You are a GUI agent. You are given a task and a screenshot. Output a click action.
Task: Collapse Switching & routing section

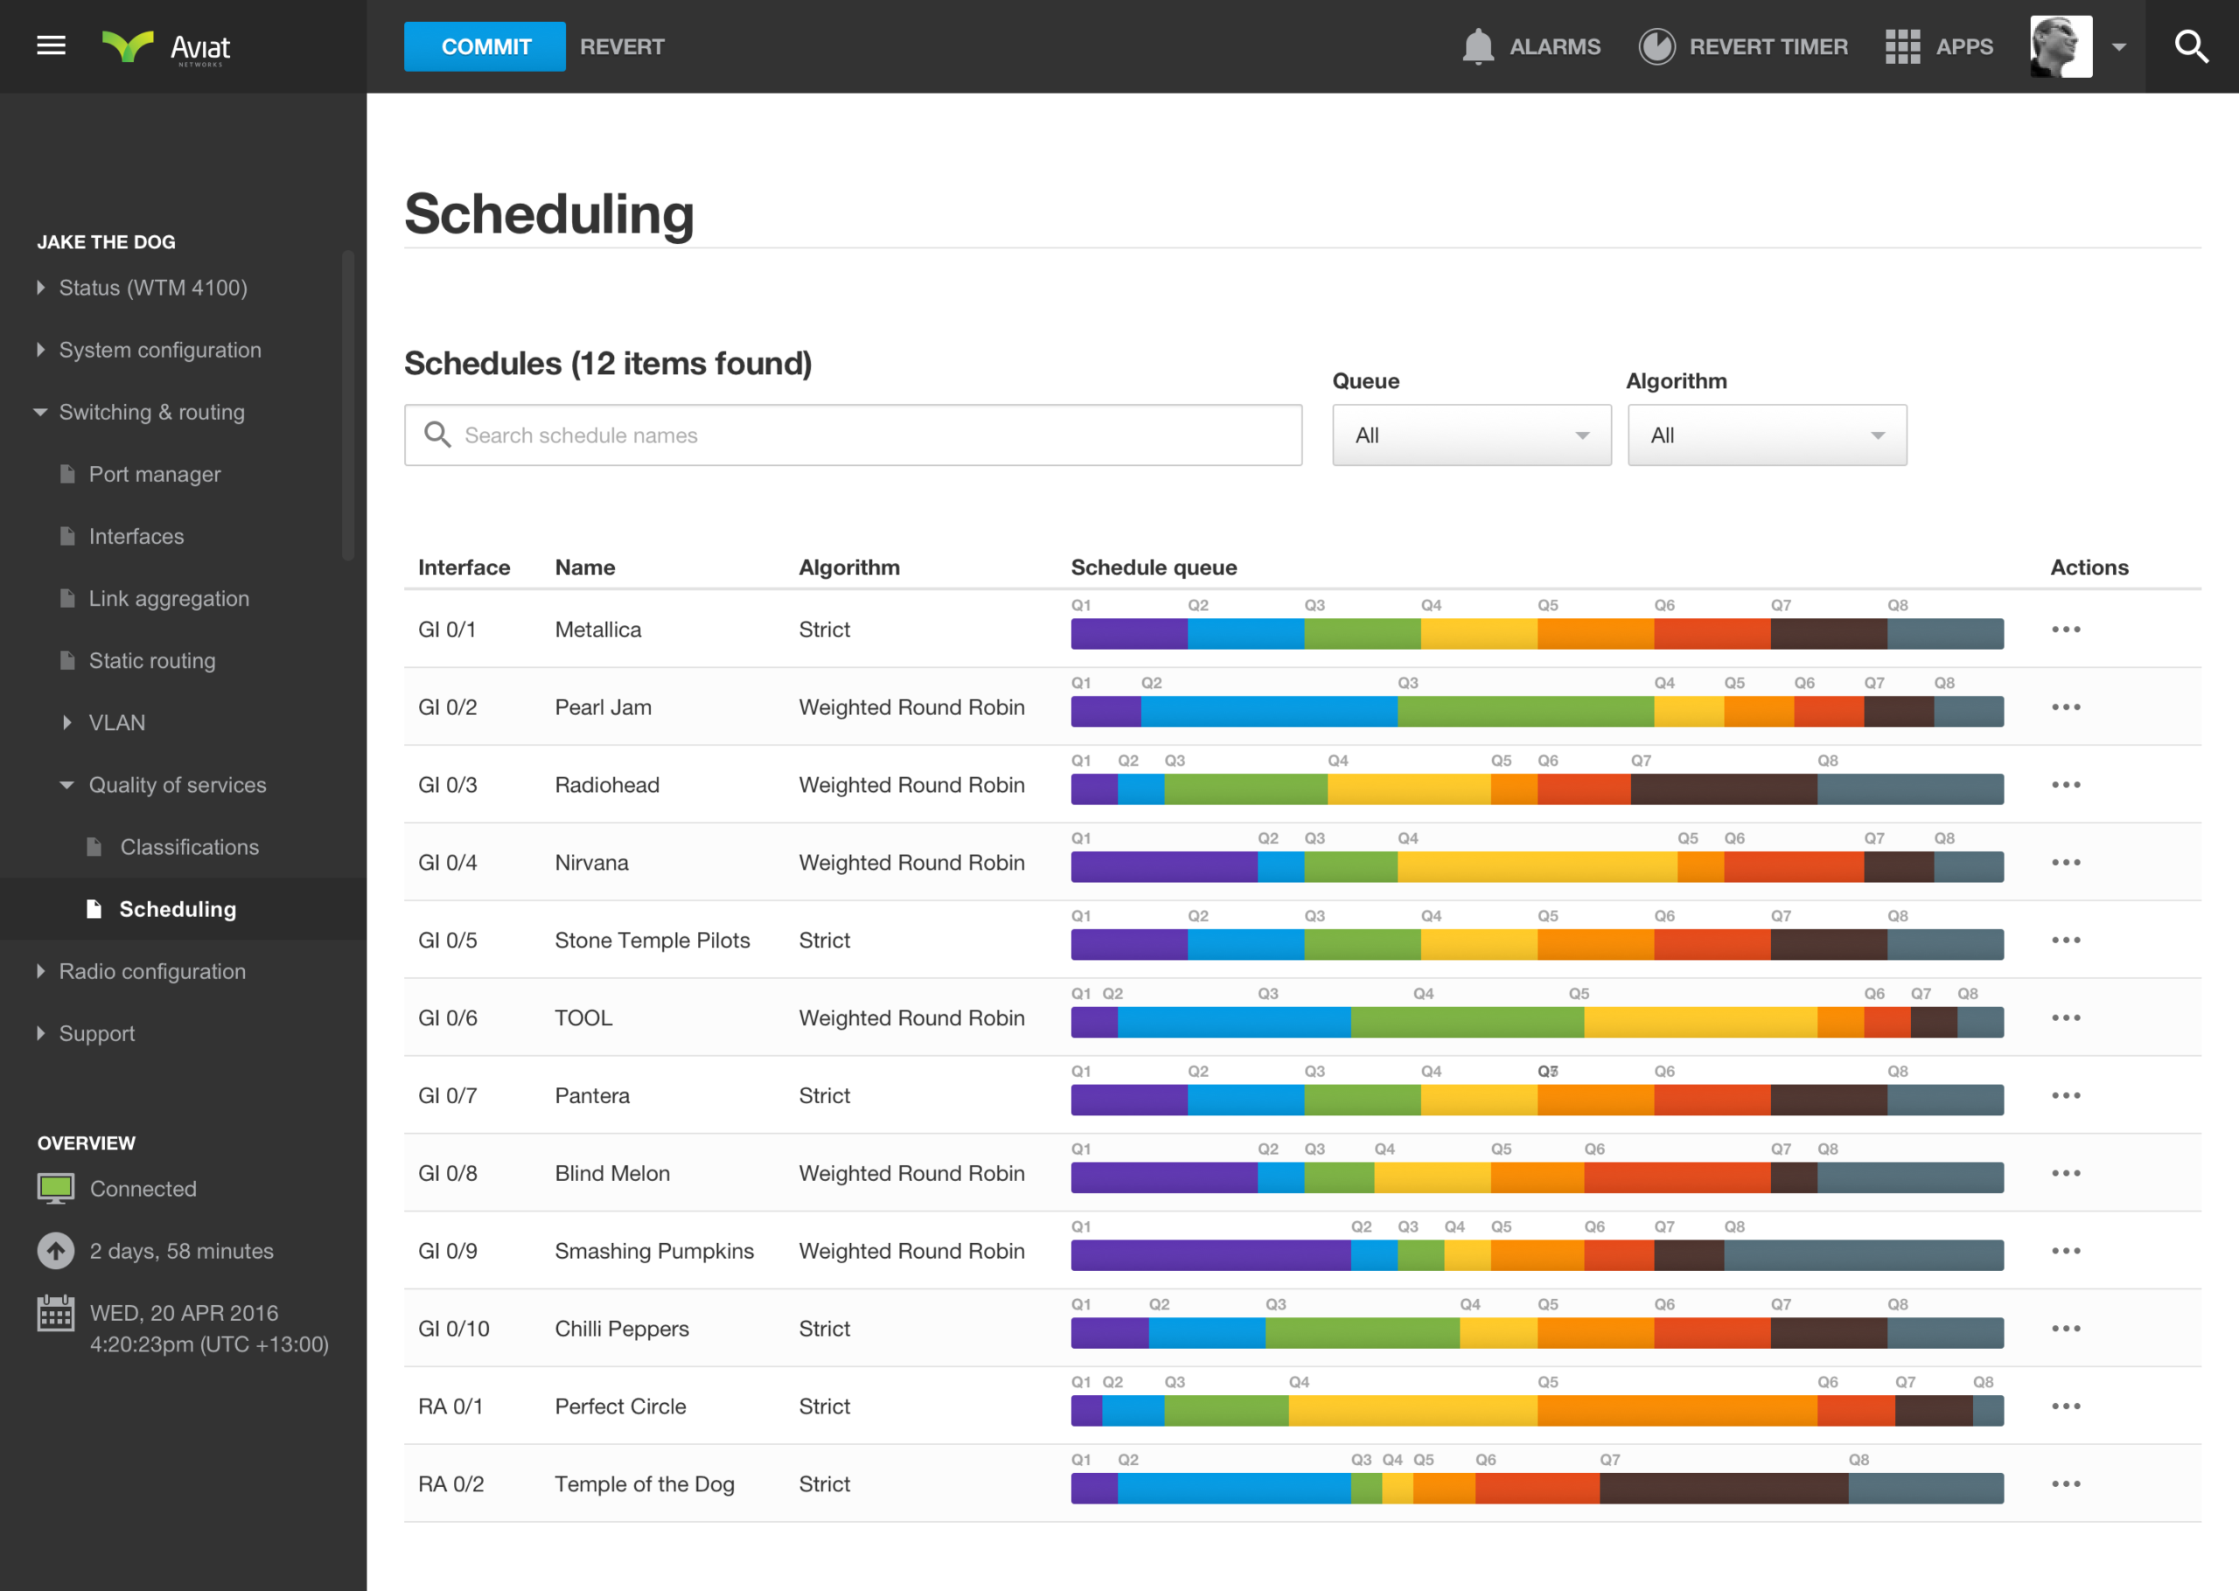(40, 412)
